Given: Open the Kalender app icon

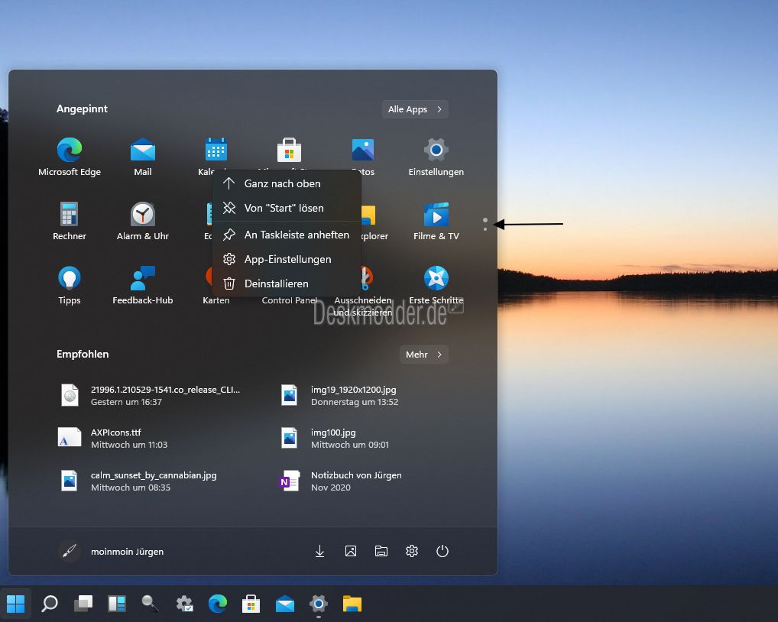Looking at the screenshot, I should coord(216,149).
